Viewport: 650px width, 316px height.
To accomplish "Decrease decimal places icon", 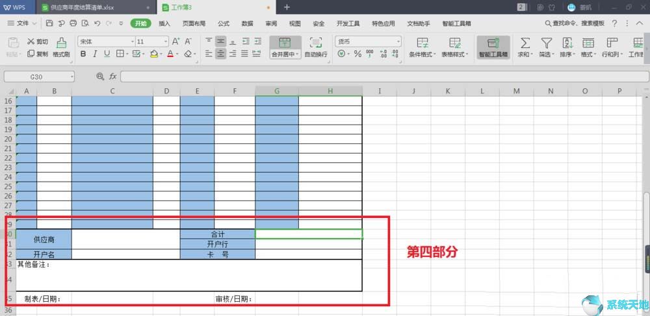I will [395, 54].
